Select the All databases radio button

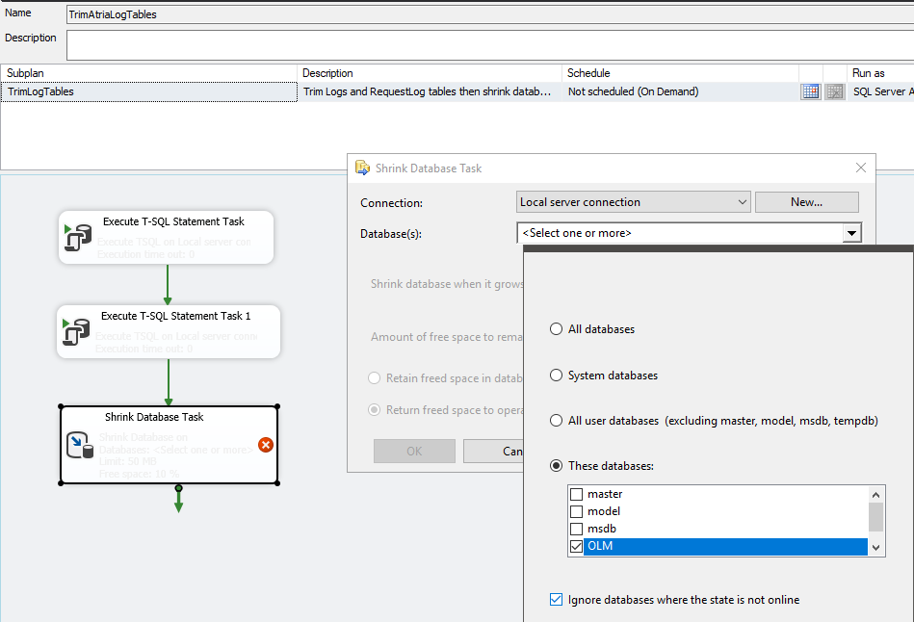(556, 329)
